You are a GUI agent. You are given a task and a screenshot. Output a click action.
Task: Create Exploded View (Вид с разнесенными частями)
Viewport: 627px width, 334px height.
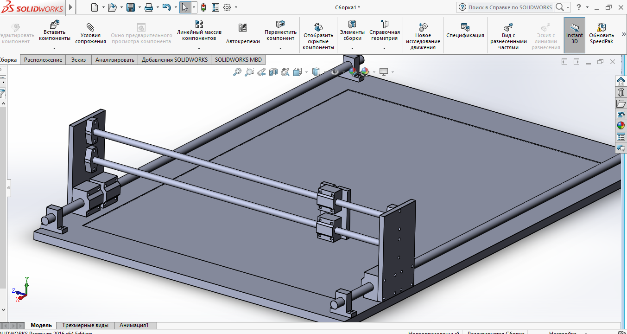(x=508, y=36)
